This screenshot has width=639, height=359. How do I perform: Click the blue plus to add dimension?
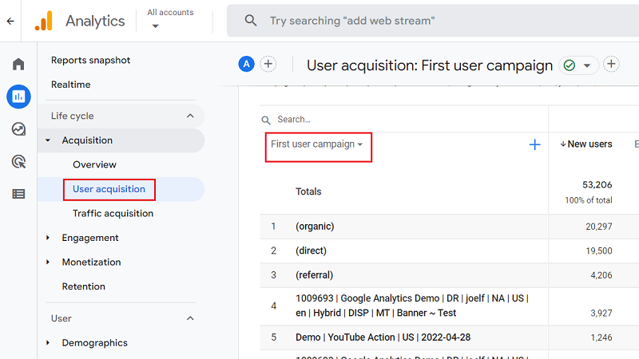535,144
